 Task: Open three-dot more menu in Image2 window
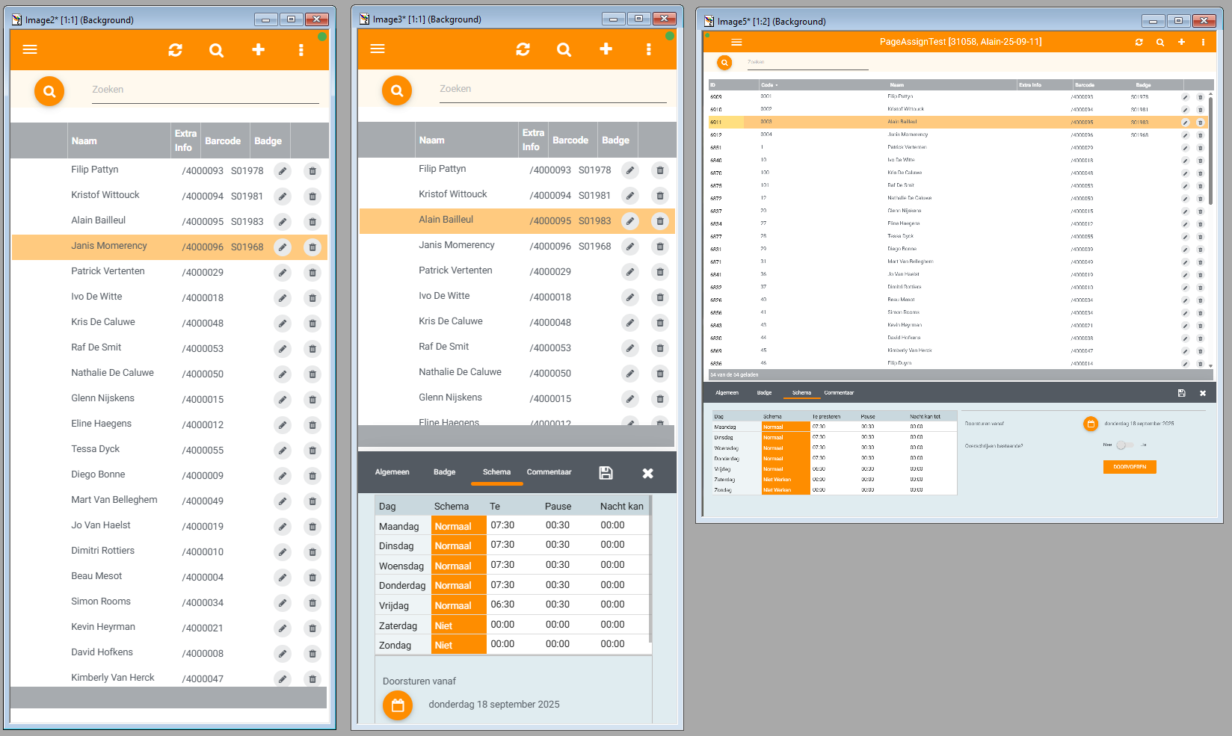301,50
